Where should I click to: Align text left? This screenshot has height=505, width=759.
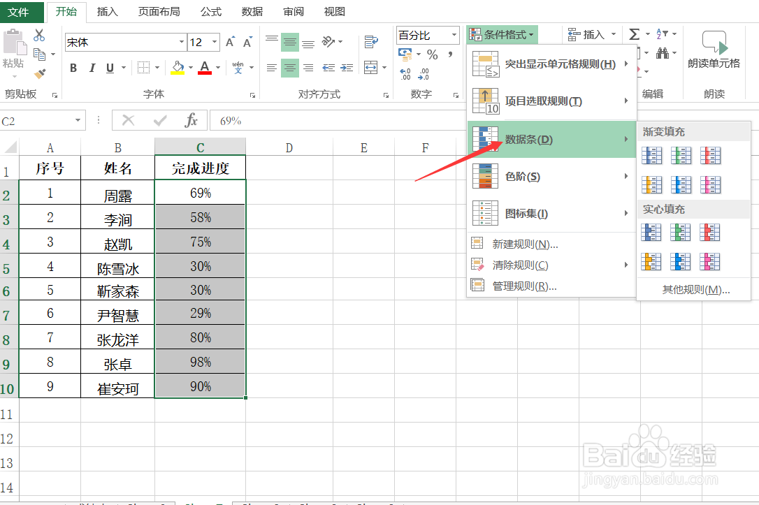pos(272,68)
